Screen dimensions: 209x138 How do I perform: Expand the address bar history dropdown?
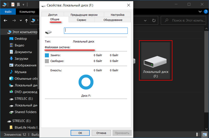click(x=145, y=21)
